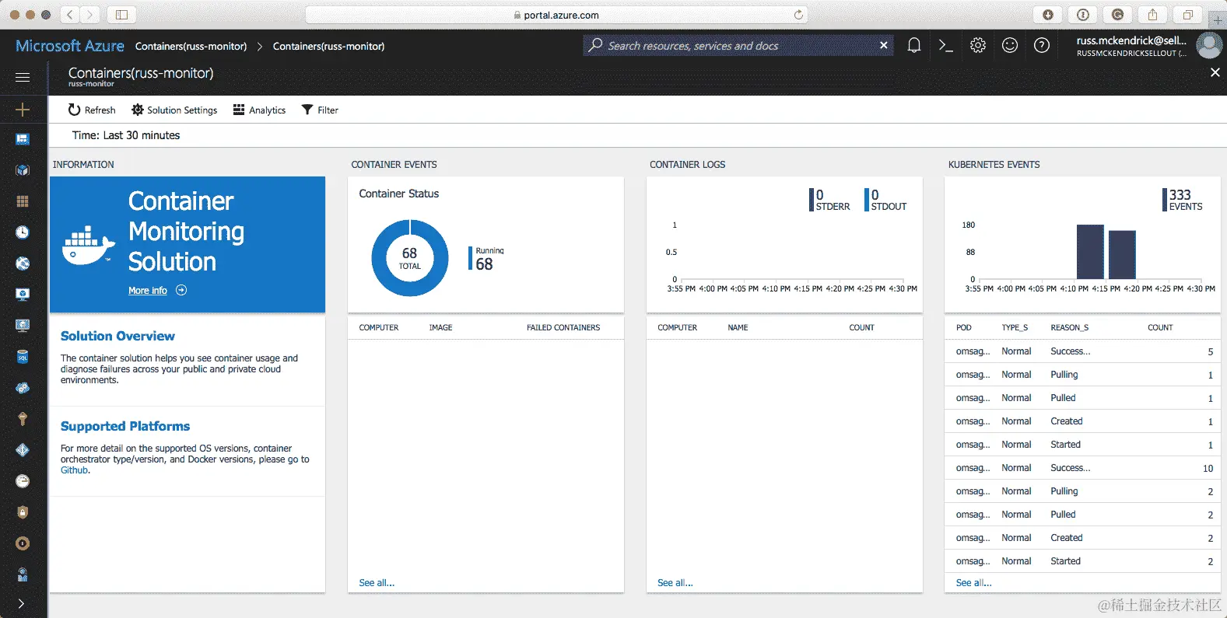1227x618 pixels.
Task: Click the plus create resource icon
Action: point(23,110)
